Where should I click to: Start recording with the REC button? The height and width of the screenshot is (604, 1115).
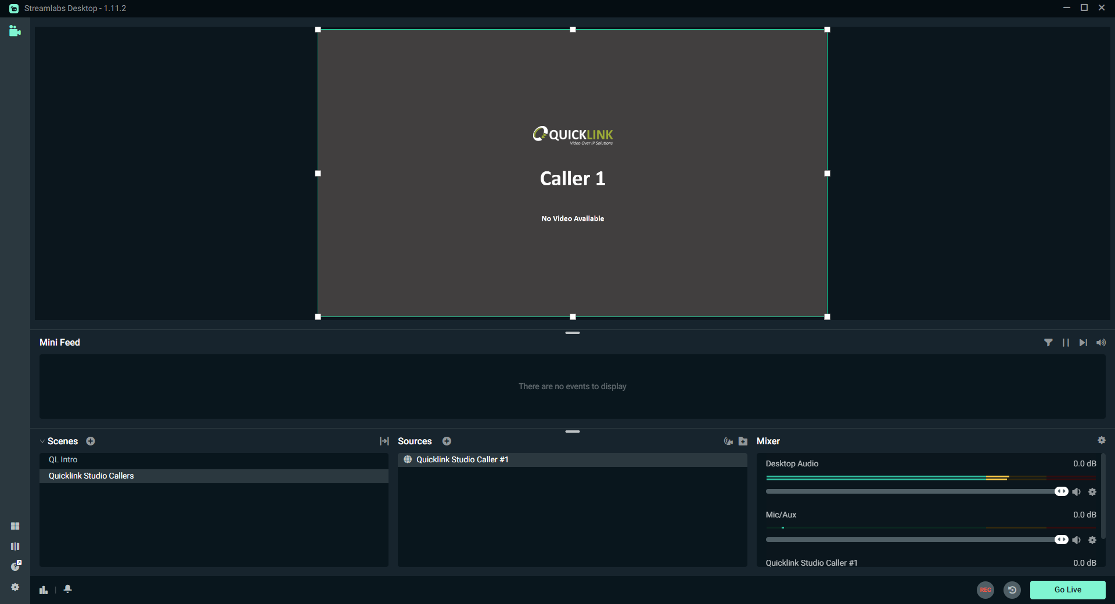pyautogui.click(x=985, y=589)
